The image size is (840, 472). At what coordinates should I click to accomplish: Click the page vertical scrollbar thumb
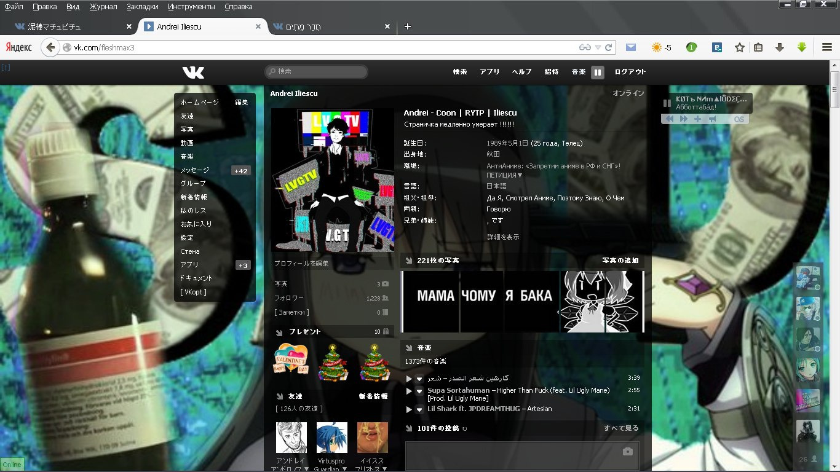(x=834, y=89)
